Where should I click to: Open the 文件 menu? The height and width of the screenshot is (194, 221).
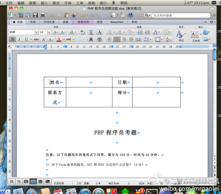pyautogui.click(x=9, y=3)
